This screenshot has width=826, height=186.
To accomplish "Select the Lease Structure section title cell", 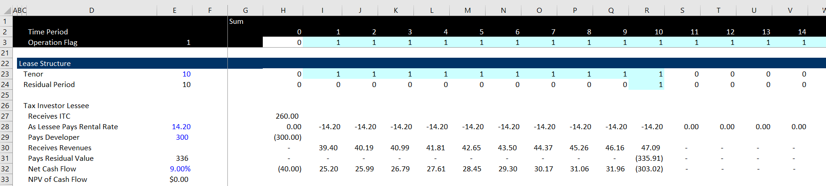I will click(x=45, y=64).
